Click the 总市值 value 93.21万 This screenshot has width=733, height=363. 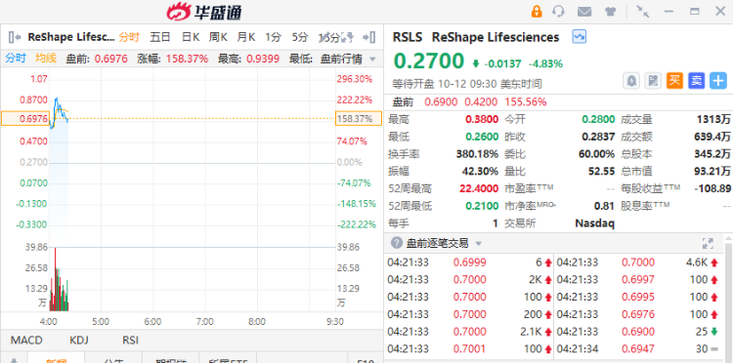click(711, 171)
